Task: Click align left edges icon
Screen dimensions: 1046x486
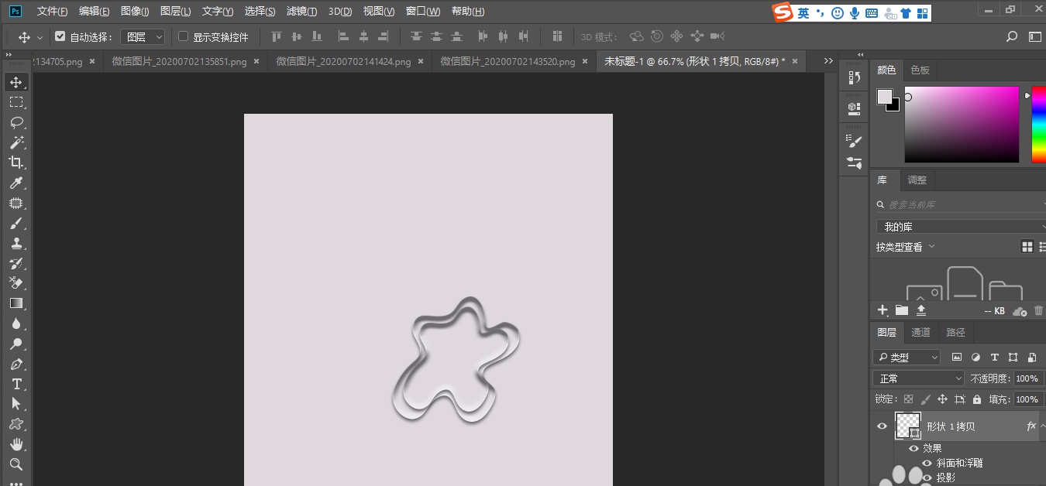Action: (x=343, y=36)
